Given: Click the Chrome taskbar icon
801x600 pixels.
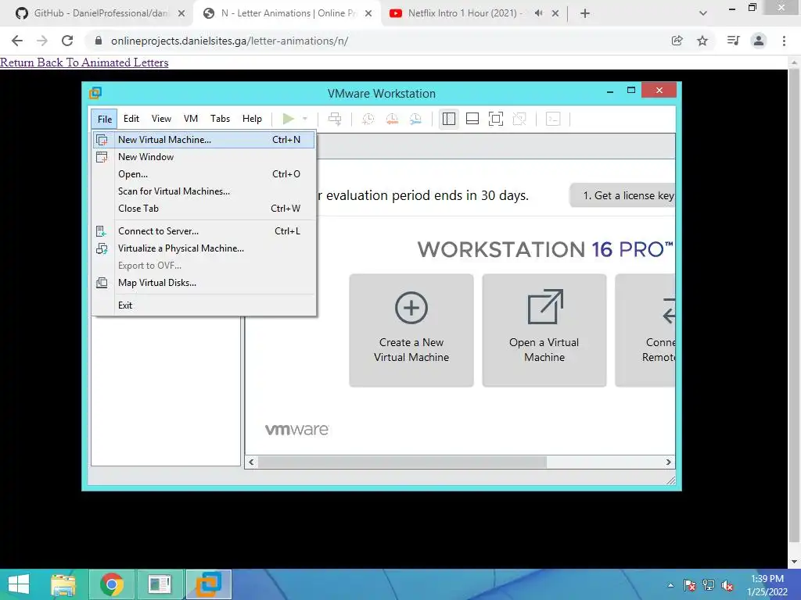Looking at the screenshot, I should click(111, 584).
